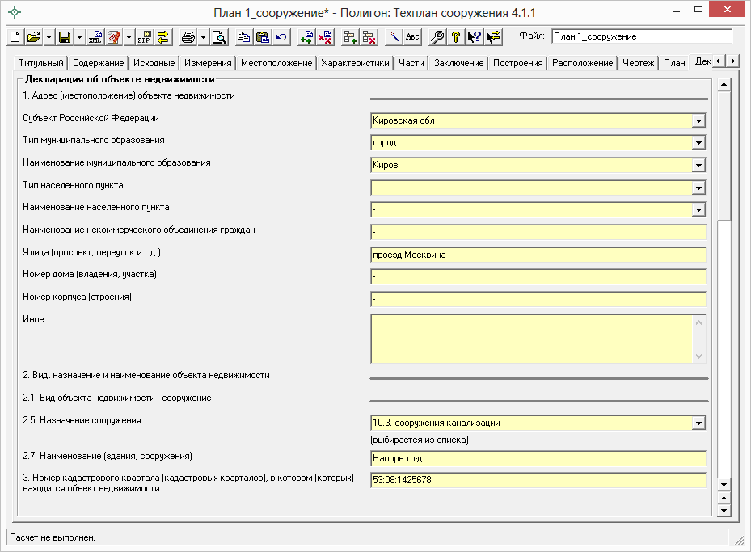
Task: Remove table row with red X icon
Action: [x=369, y=37]
